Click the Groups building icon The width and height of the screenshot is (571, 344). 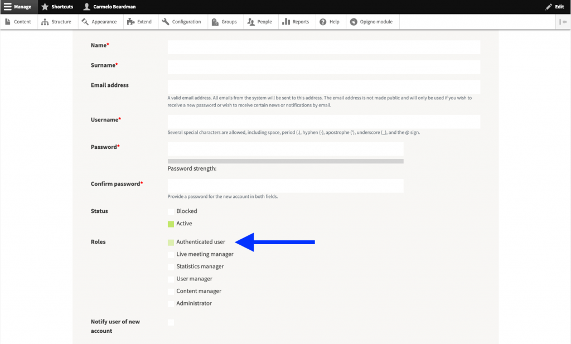point(215,22)
